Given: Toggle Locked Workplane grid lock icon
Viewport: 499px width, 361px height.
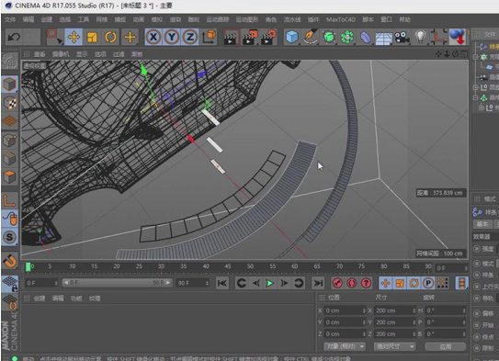Looking at the screenshot, I should (x=9, y=284).
